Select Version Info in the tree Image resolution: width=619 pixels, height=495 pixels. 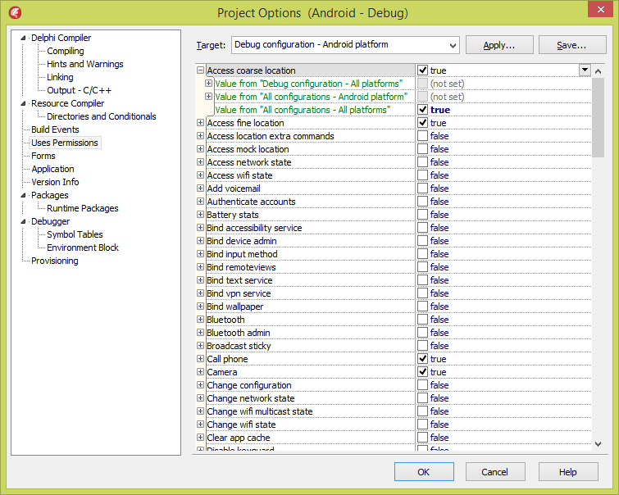coord(55,182)
